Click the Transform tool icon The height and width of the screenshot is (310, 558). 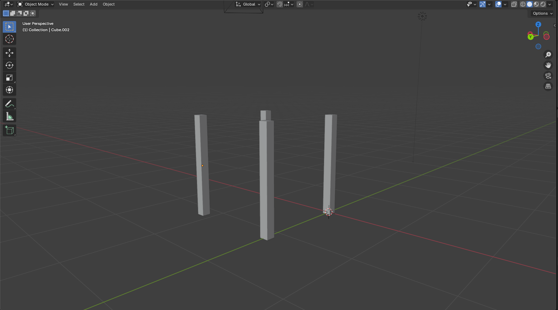pyautogui.click(x=9, y=90)
